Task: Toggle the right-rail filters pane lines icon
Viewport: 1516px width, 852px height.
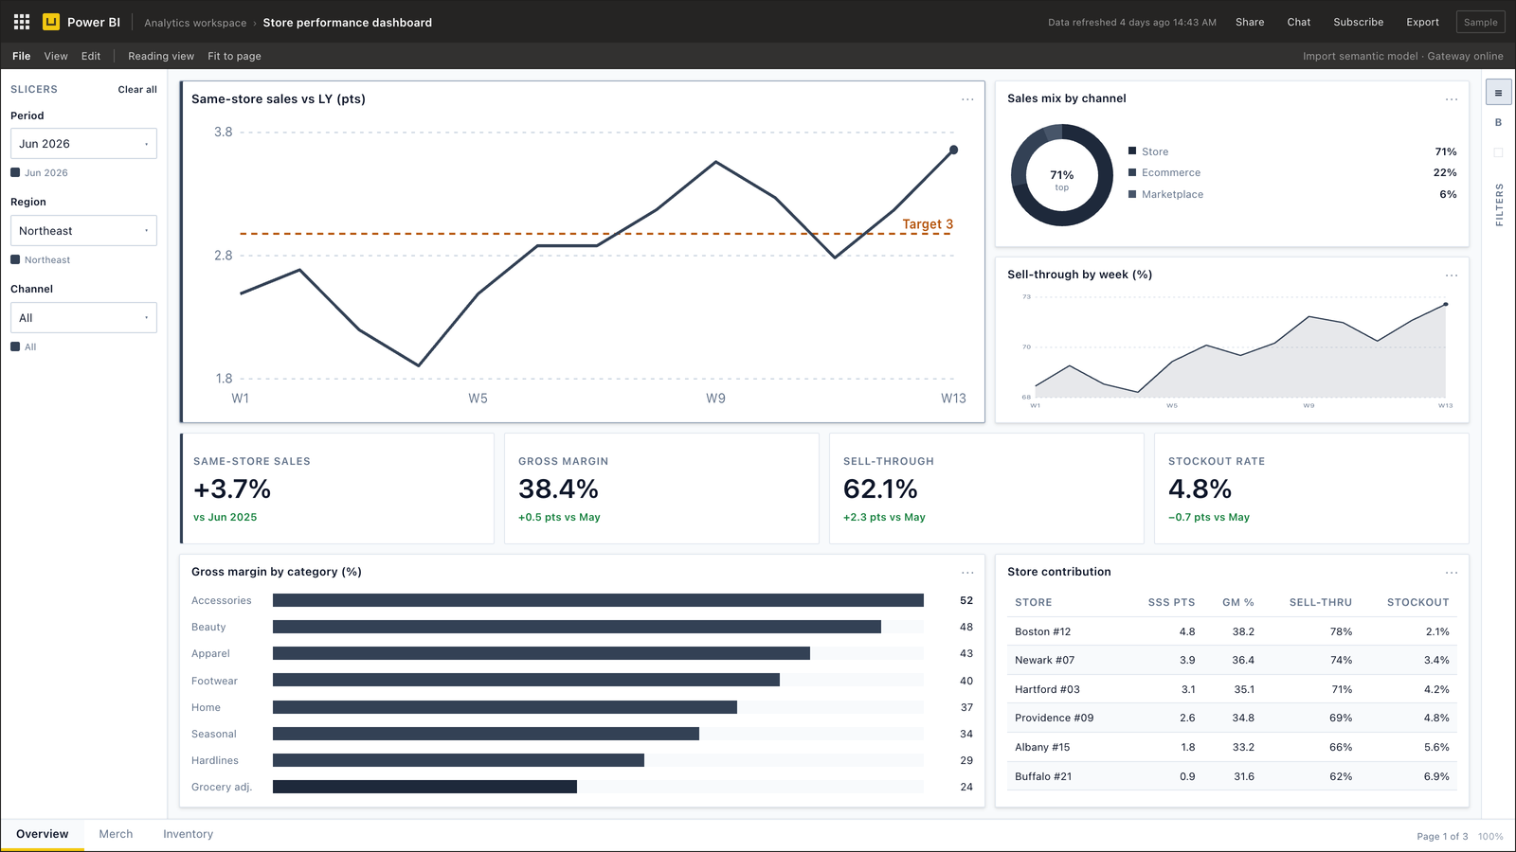Action: pos(1498,93)
